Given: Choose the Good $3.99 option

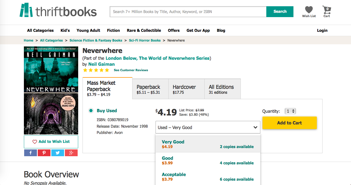Looking at the screenshot, I should pos(208,160).
